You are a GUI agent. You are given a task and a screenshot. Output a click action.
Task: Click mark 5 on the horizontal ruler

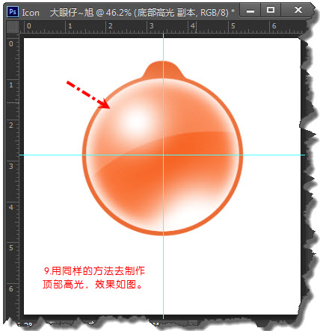click(x=233, y=26)
